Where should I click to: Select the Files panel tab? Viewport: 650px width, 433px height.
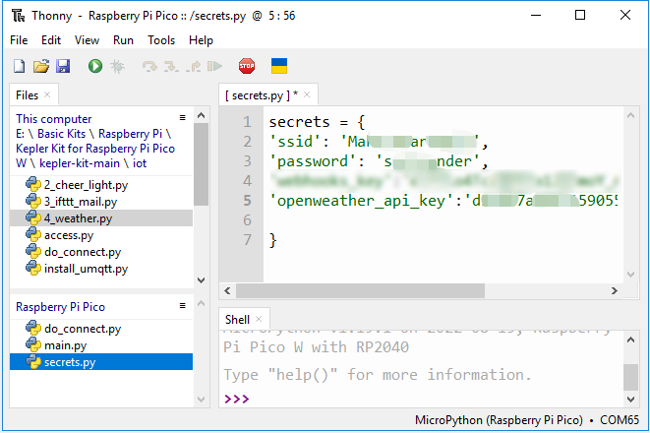[27, 95]
